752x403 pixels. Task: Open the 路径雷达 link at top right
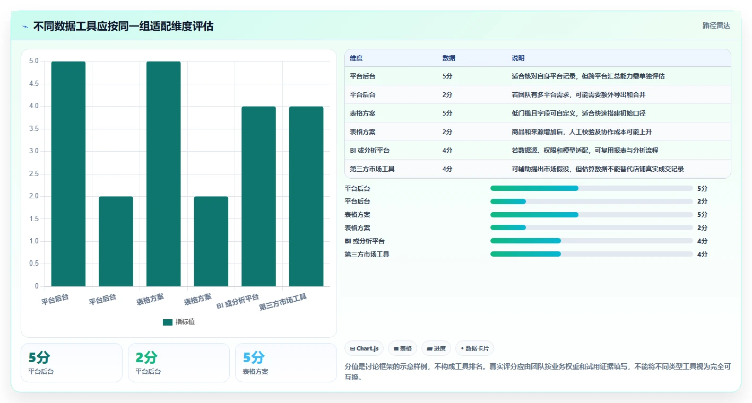pos(716,25)
